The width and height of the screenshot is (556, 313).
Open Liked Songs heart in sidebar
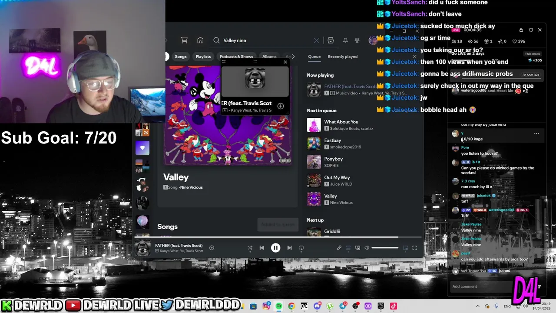pyautogui.click(x=142, y=148)
